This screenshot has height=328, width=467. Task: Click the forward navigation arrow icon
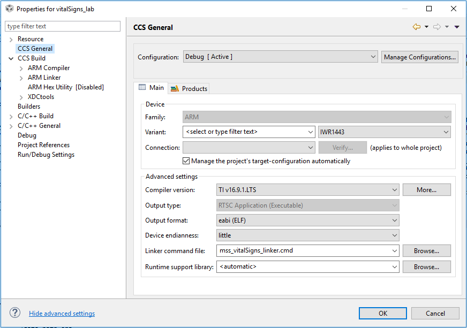(x=437, y=27)
